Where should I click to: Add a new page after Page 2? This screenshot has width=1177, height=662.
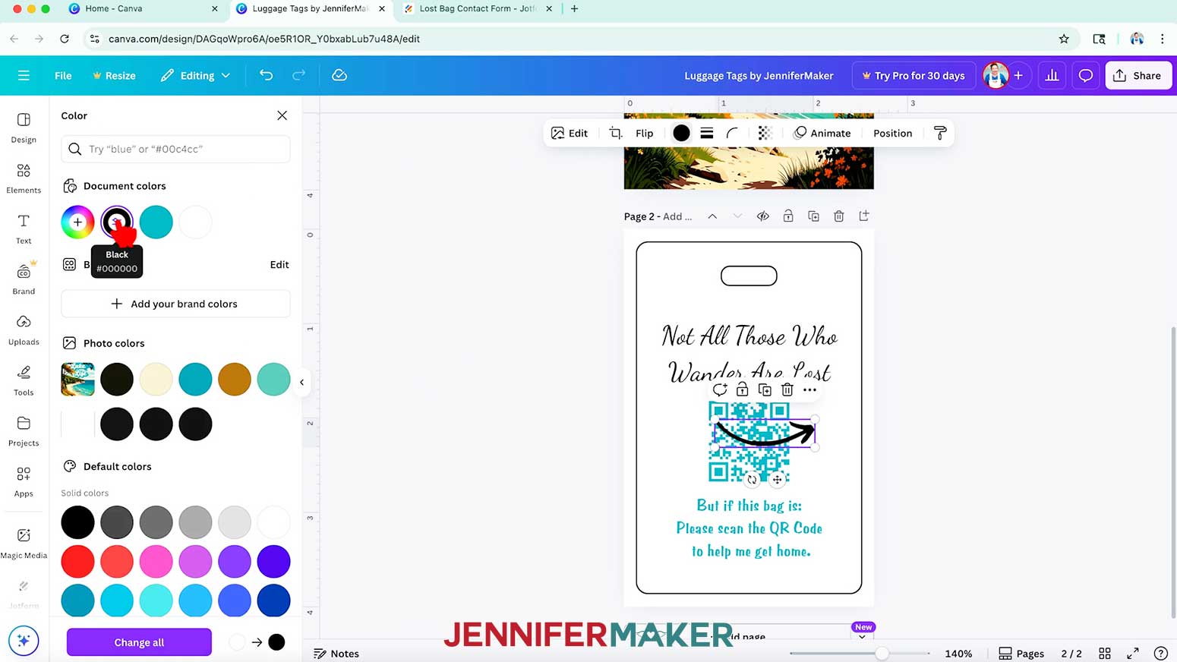click(x=864, y=216)
